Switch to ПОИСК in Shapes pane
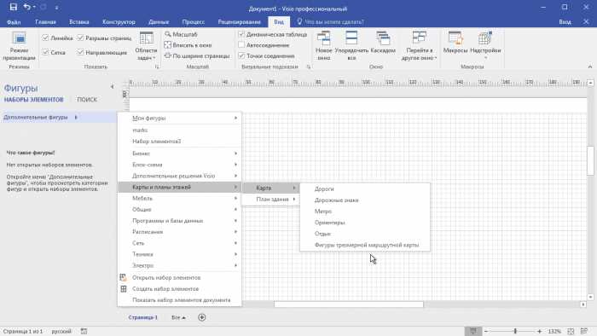Screen dimensions: 597x336 87,100
